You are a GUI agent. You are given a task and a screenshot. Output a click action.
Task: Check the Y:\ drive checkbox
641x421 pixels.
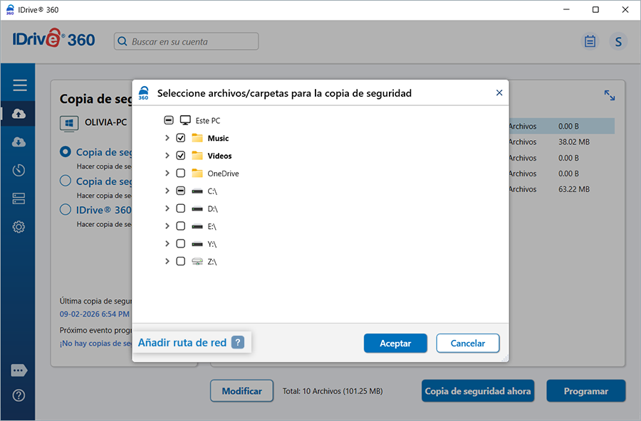coord(180,243)
